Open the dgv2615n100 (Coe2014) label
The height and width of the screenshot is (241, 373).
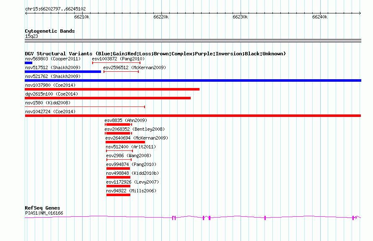click(x=52, y=94)
